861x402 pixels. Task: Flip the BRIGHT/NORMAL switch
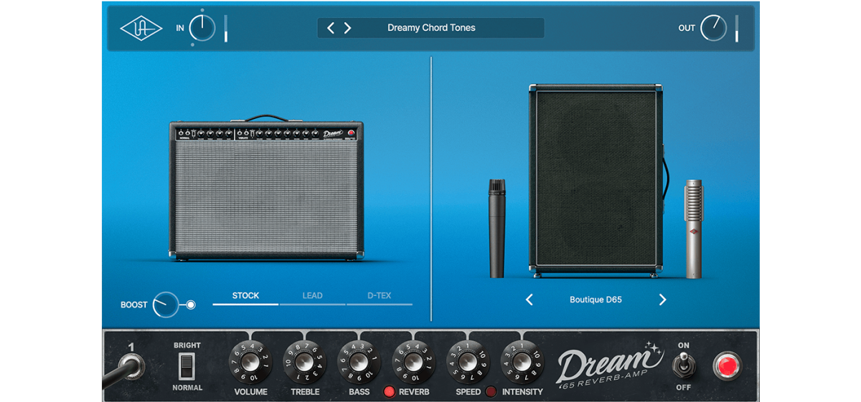[187, 367]
